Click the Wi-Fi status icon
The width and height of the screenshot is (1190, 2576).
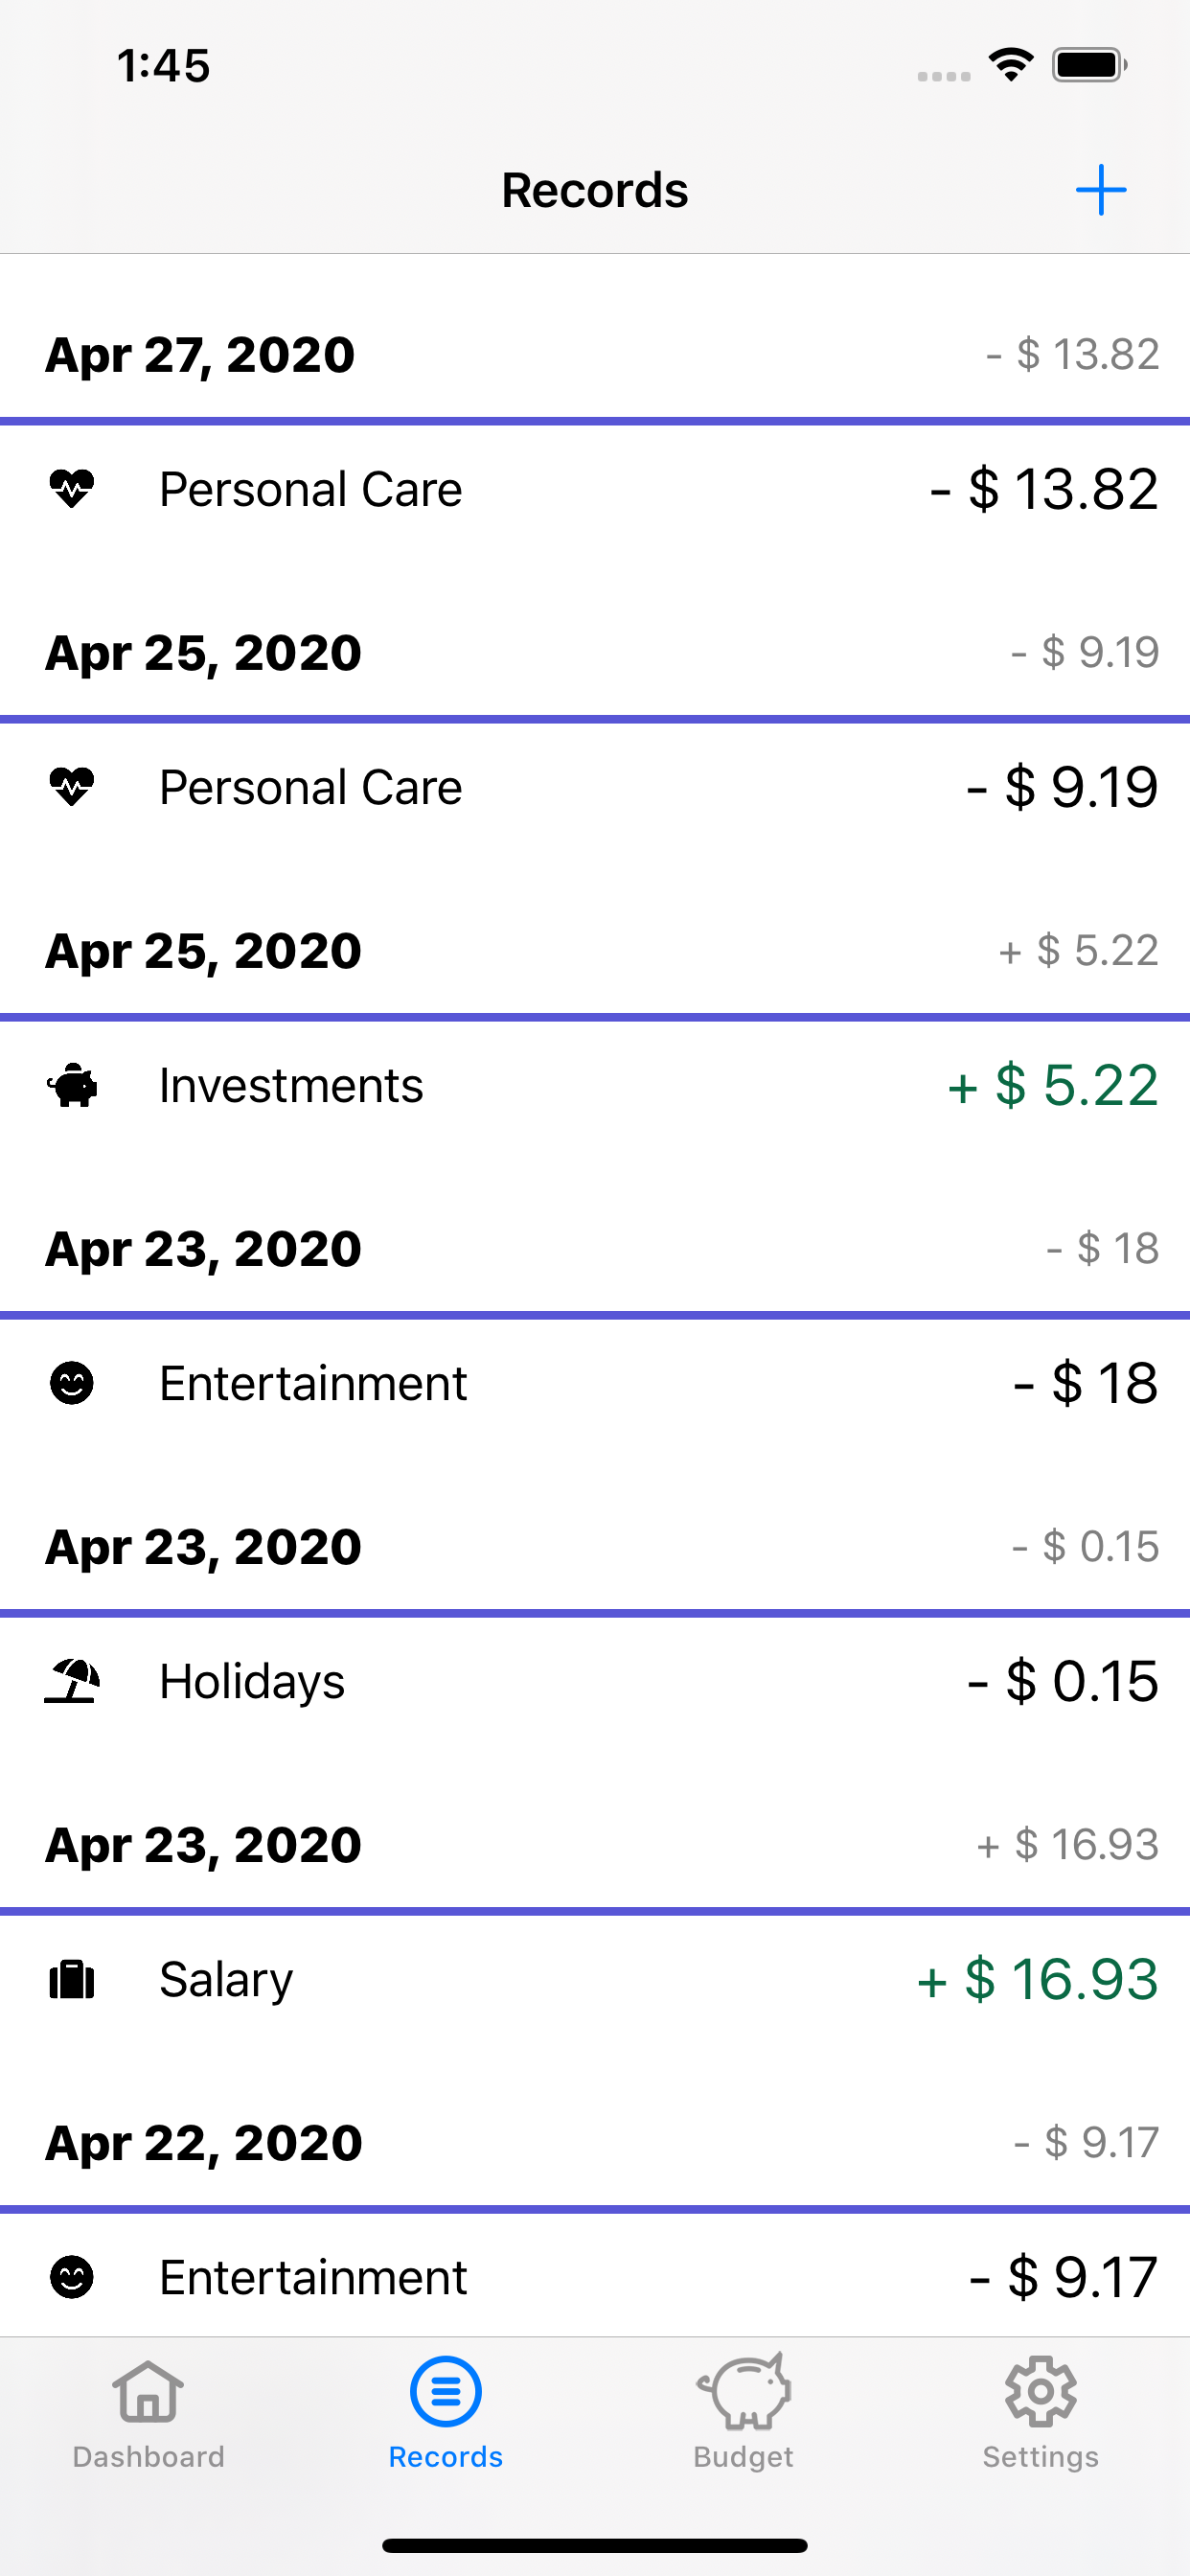[1011, 65]
